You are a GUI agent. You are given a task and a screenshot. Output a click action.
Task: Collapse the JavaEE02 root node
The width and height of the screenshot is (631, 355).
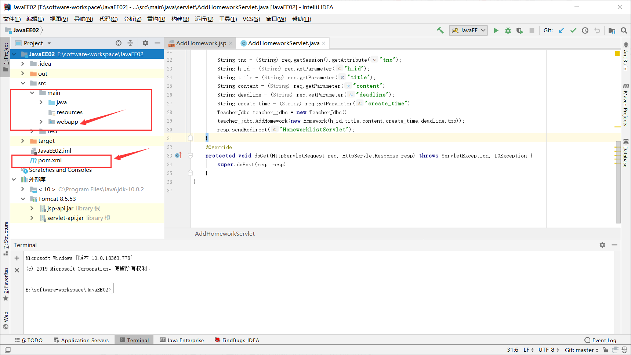14,54
